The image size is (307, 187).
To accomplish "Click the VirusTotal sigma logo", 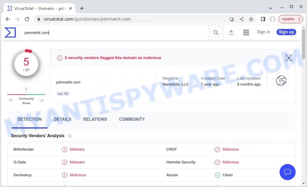I will point(10,33).
